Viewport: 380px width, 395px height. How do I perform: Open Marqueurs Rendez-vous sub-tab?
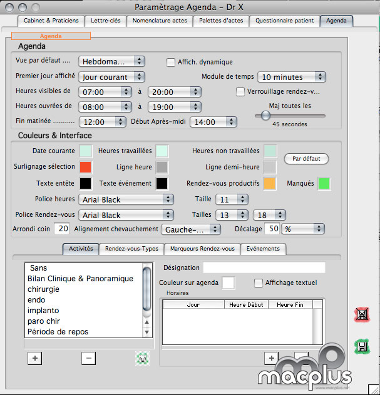point(202,249)
